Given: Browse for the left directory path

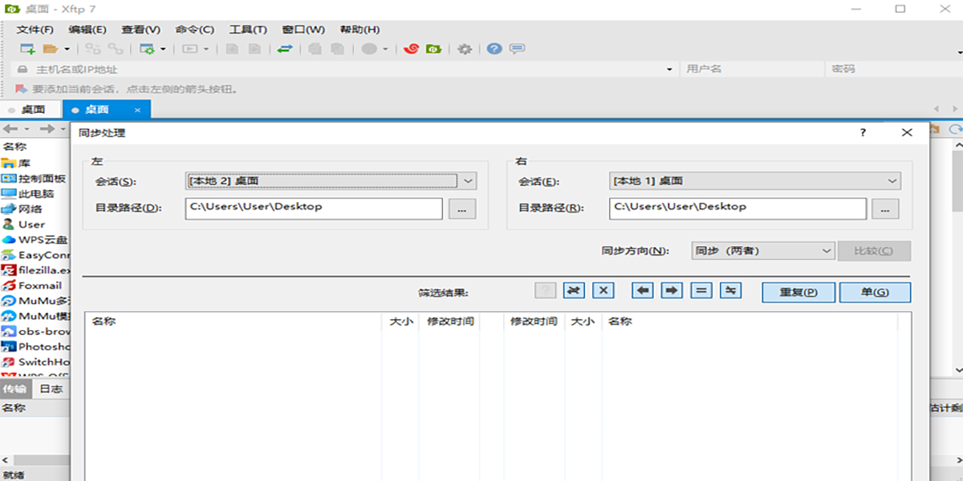Looking at the screenshot, I should pyautogui.click(x=461, y=208).
